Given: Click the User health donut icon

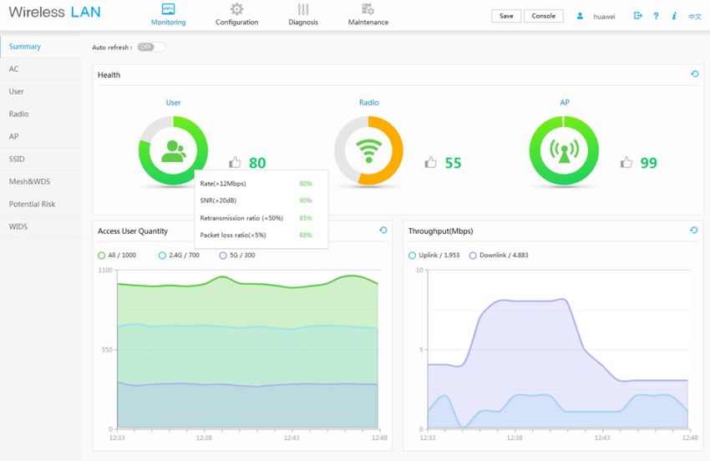Looking at the screenshot, I should coord(174,151).
